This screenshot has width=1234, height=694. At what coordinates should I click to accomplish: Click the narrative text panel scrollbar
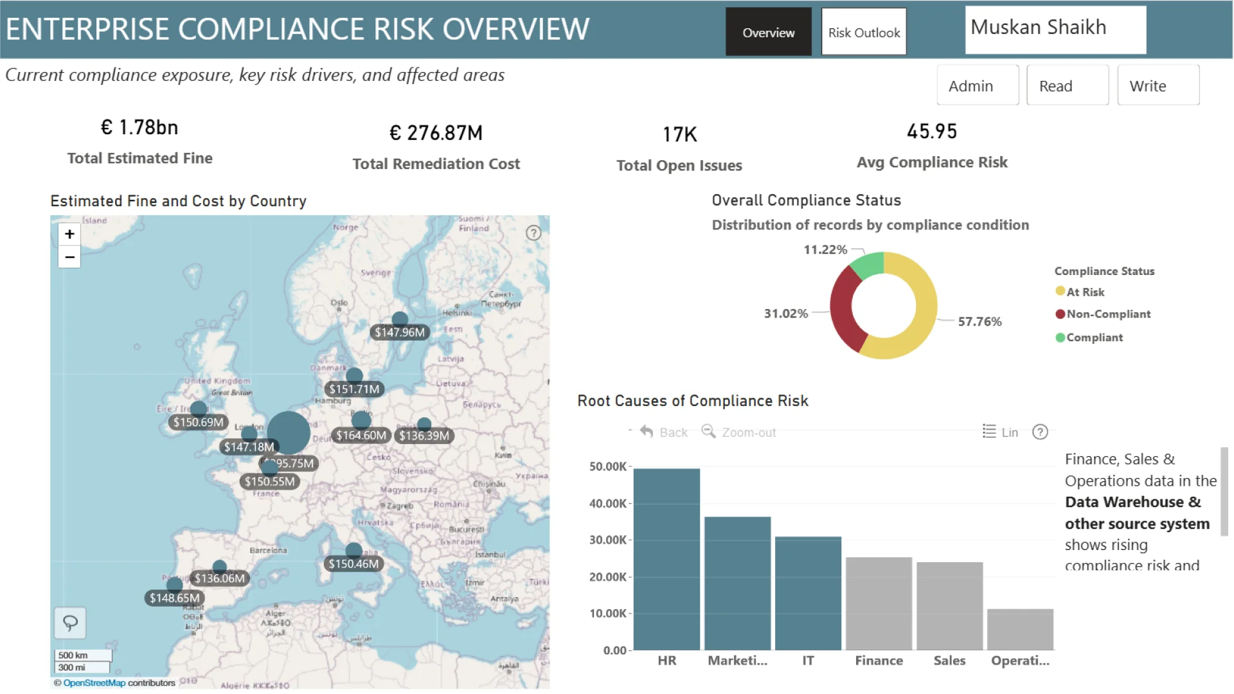pos(1224,492)
